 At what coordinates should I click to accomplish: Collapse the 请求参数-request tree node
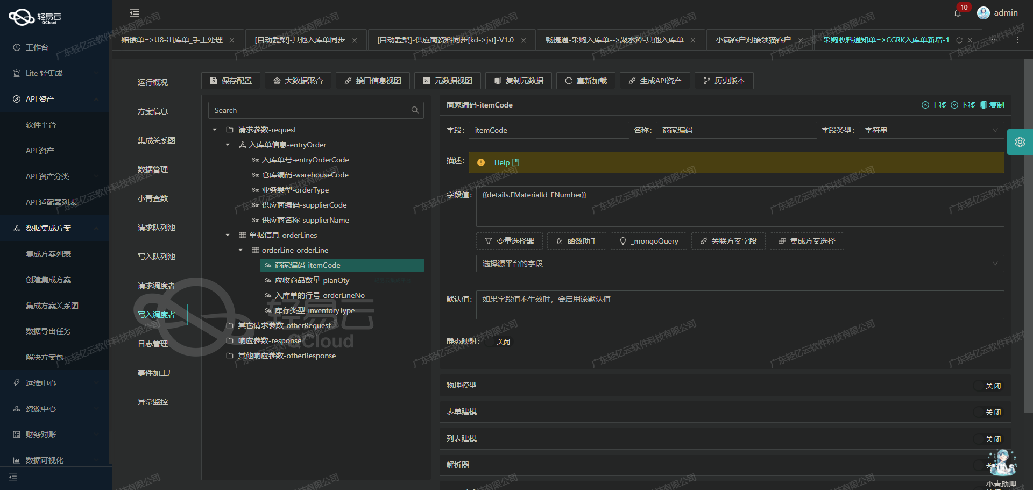215,130
